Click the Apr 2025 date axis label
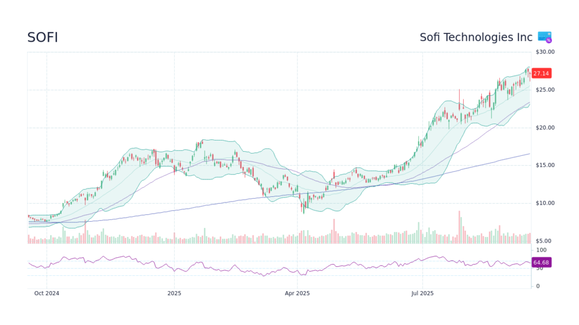579x325 pixels. [x=297, y=293]
